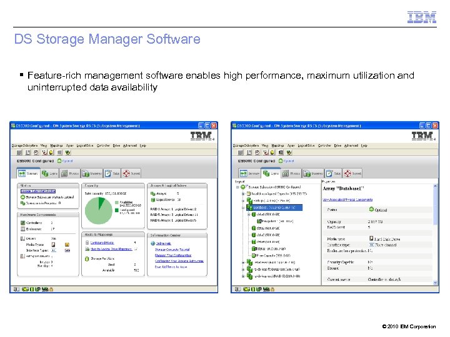Open Storage Concepts Tutorial link
450x337 pixels.
[172, 250]
